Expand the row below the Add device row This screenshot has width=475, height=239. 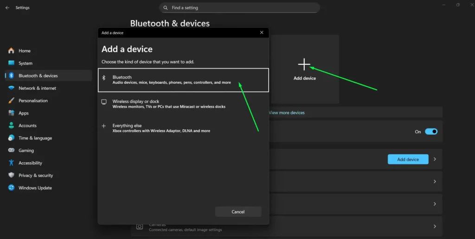click(435, 182)
